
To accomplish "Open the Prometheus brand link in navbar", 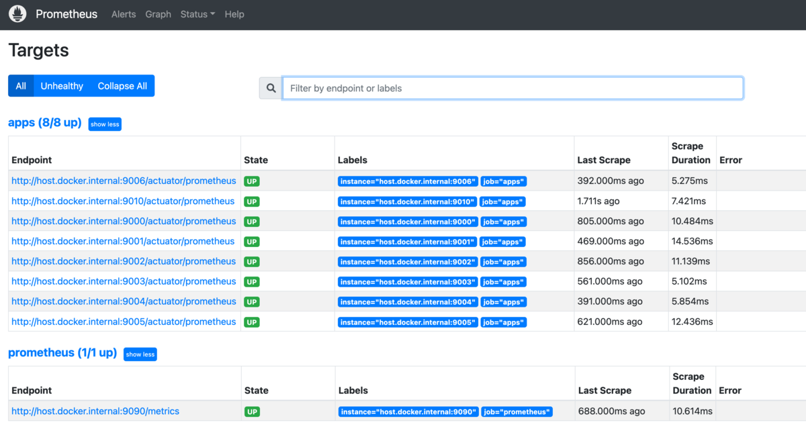I will pyautogui.click(x=66, y=14).
